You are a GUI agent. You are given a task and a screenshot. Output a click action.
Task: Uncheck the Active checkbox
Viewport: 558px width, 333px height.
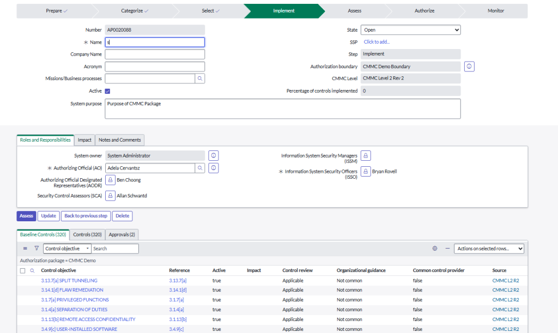point(107,91)
